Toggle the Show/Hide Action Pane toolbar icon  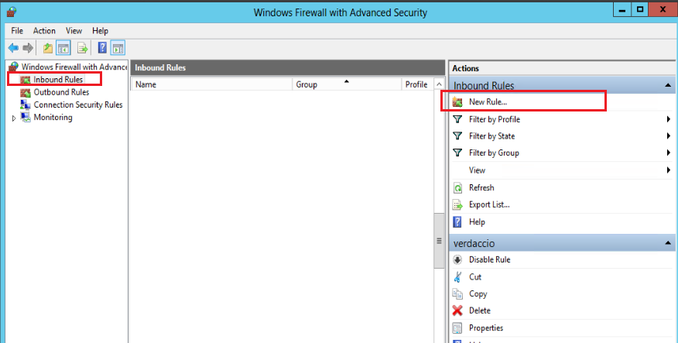click(x=118, y=48)
